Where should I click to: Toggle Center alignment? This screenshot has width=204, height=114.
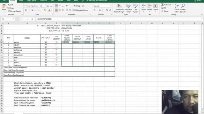coord(60,10)
